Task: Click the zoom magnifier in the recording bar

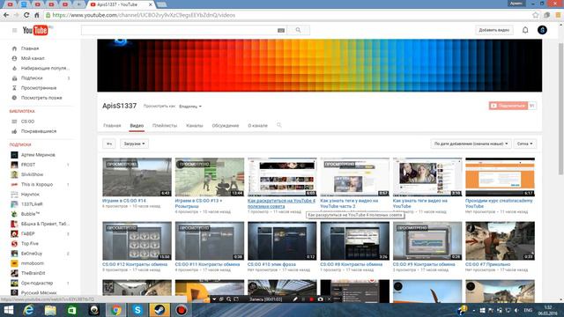Action: coord(229,299)
